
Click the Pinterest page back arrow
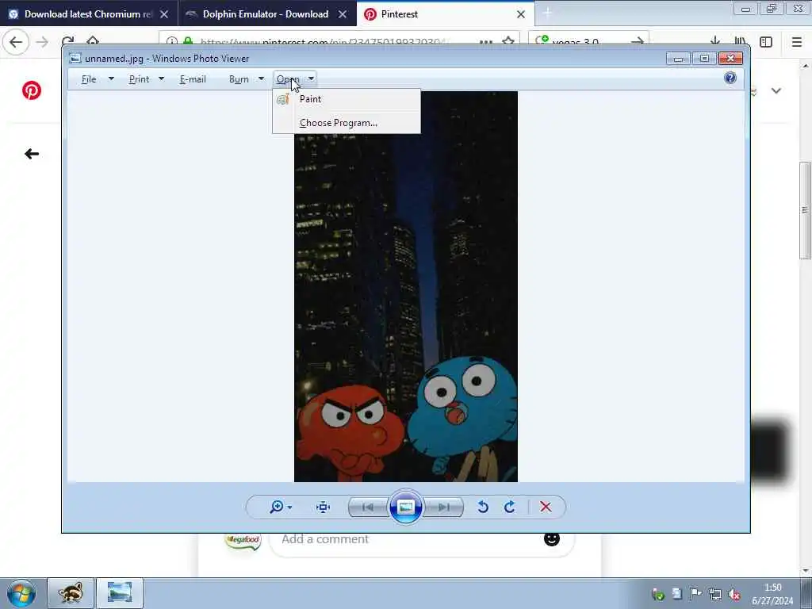click(32, 154)
